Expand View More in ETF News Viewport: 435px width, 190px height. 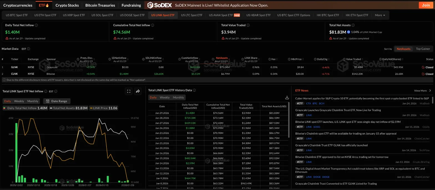[422, 91]
